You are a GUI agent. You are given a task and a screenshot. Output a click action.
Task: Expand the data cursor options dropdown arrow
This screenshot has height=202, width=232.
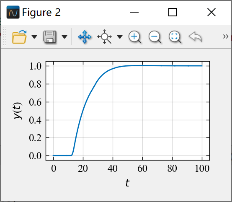[120, 37]
